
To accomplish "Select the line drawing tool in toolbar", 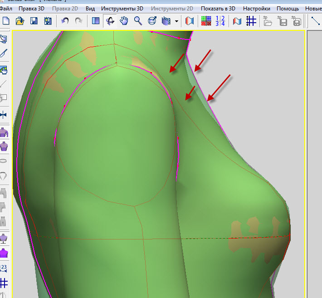I will [316, 20].
